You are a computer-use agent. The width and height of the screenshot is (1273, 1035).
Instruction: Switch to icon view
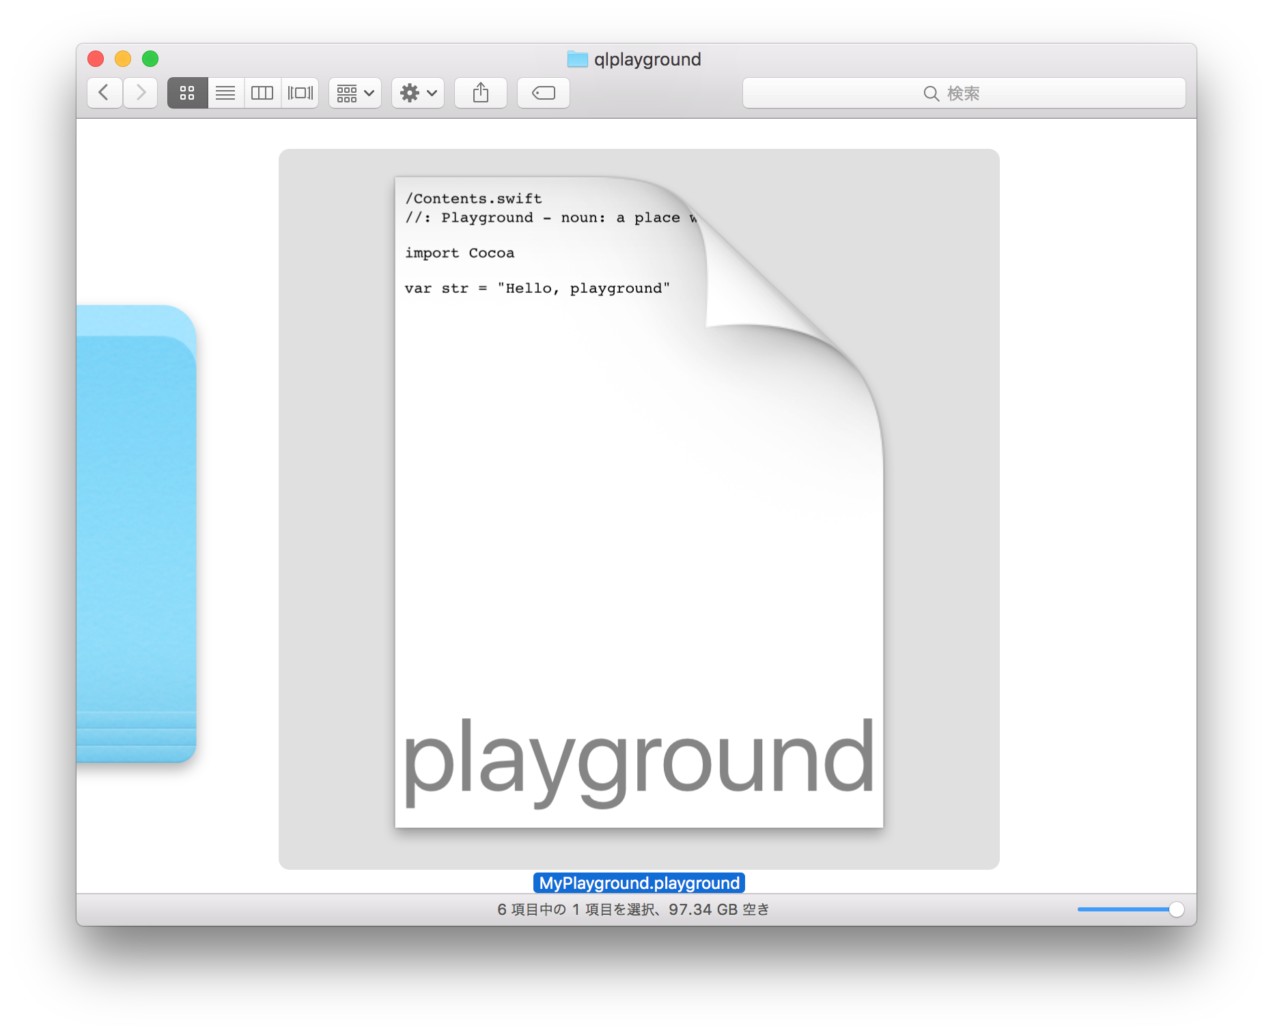187,93
